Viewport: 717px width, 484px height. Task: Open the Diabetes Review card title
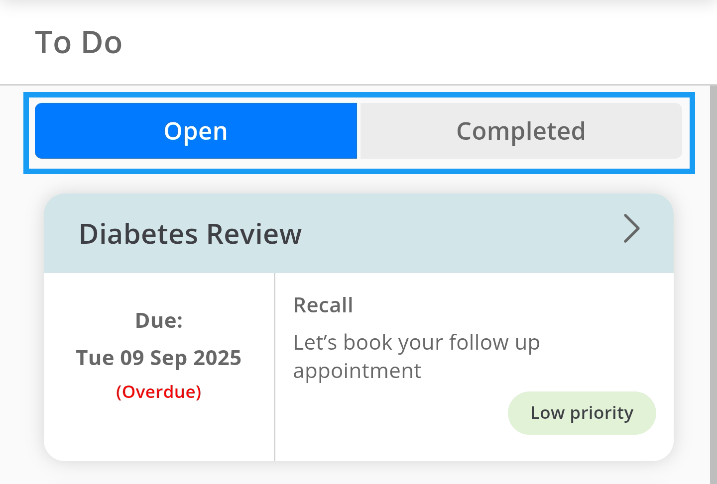click(190, 234)
